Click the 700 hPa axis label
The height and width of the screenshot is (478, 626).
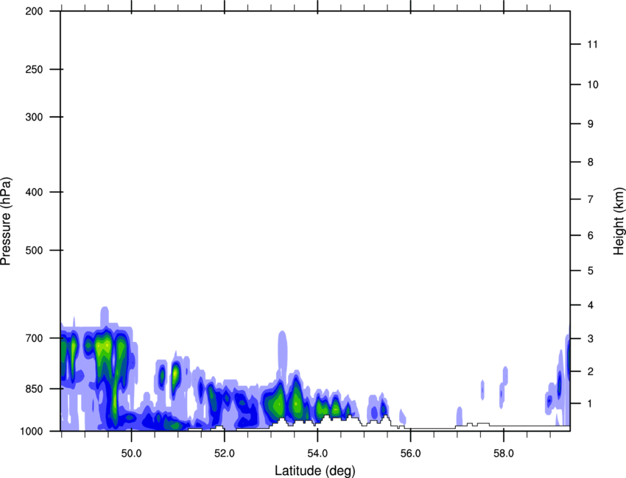35,338
